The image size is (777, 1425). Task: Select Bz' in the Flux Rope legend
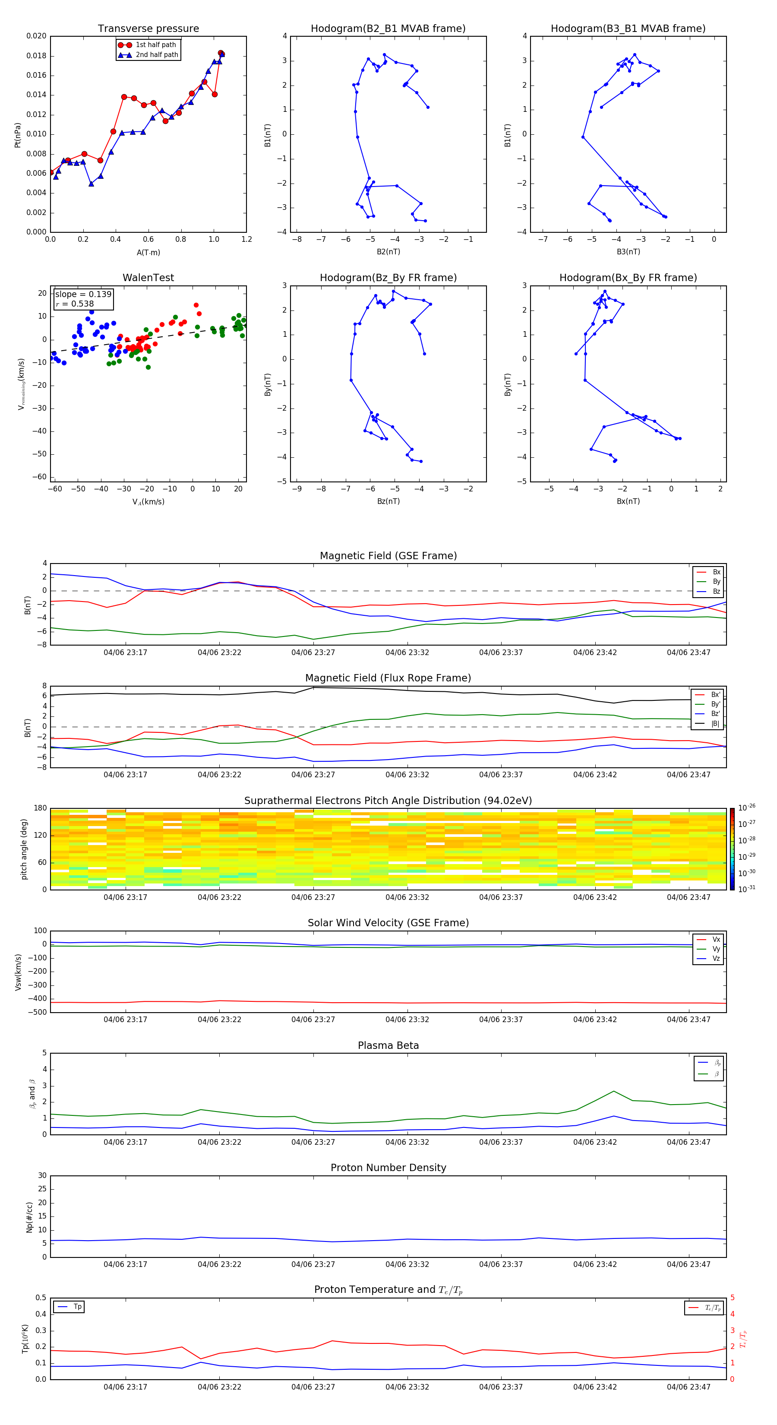click(708, 714)
